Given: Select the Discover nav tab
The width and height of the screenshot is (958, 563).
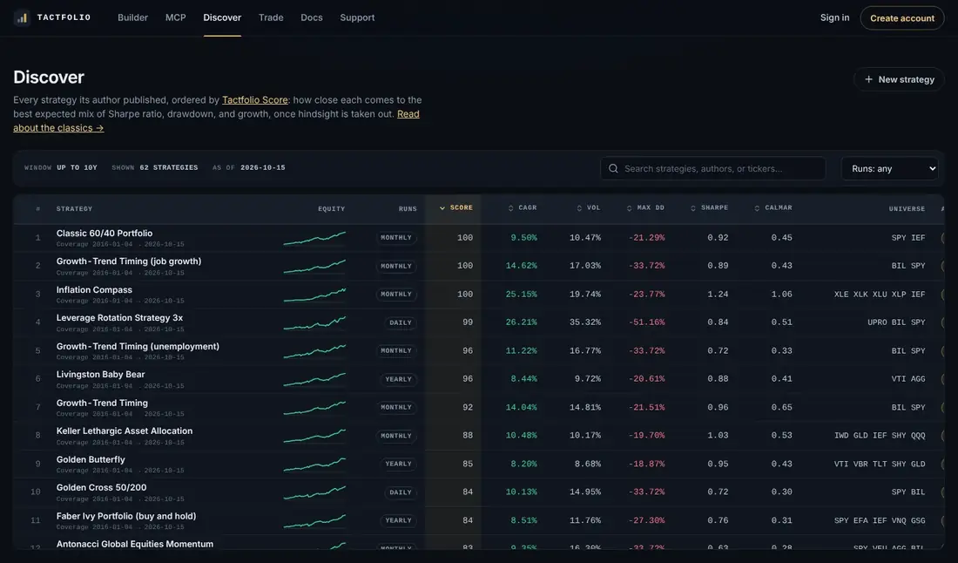Looking at the screenshot, I should click(x=222, y=17).
